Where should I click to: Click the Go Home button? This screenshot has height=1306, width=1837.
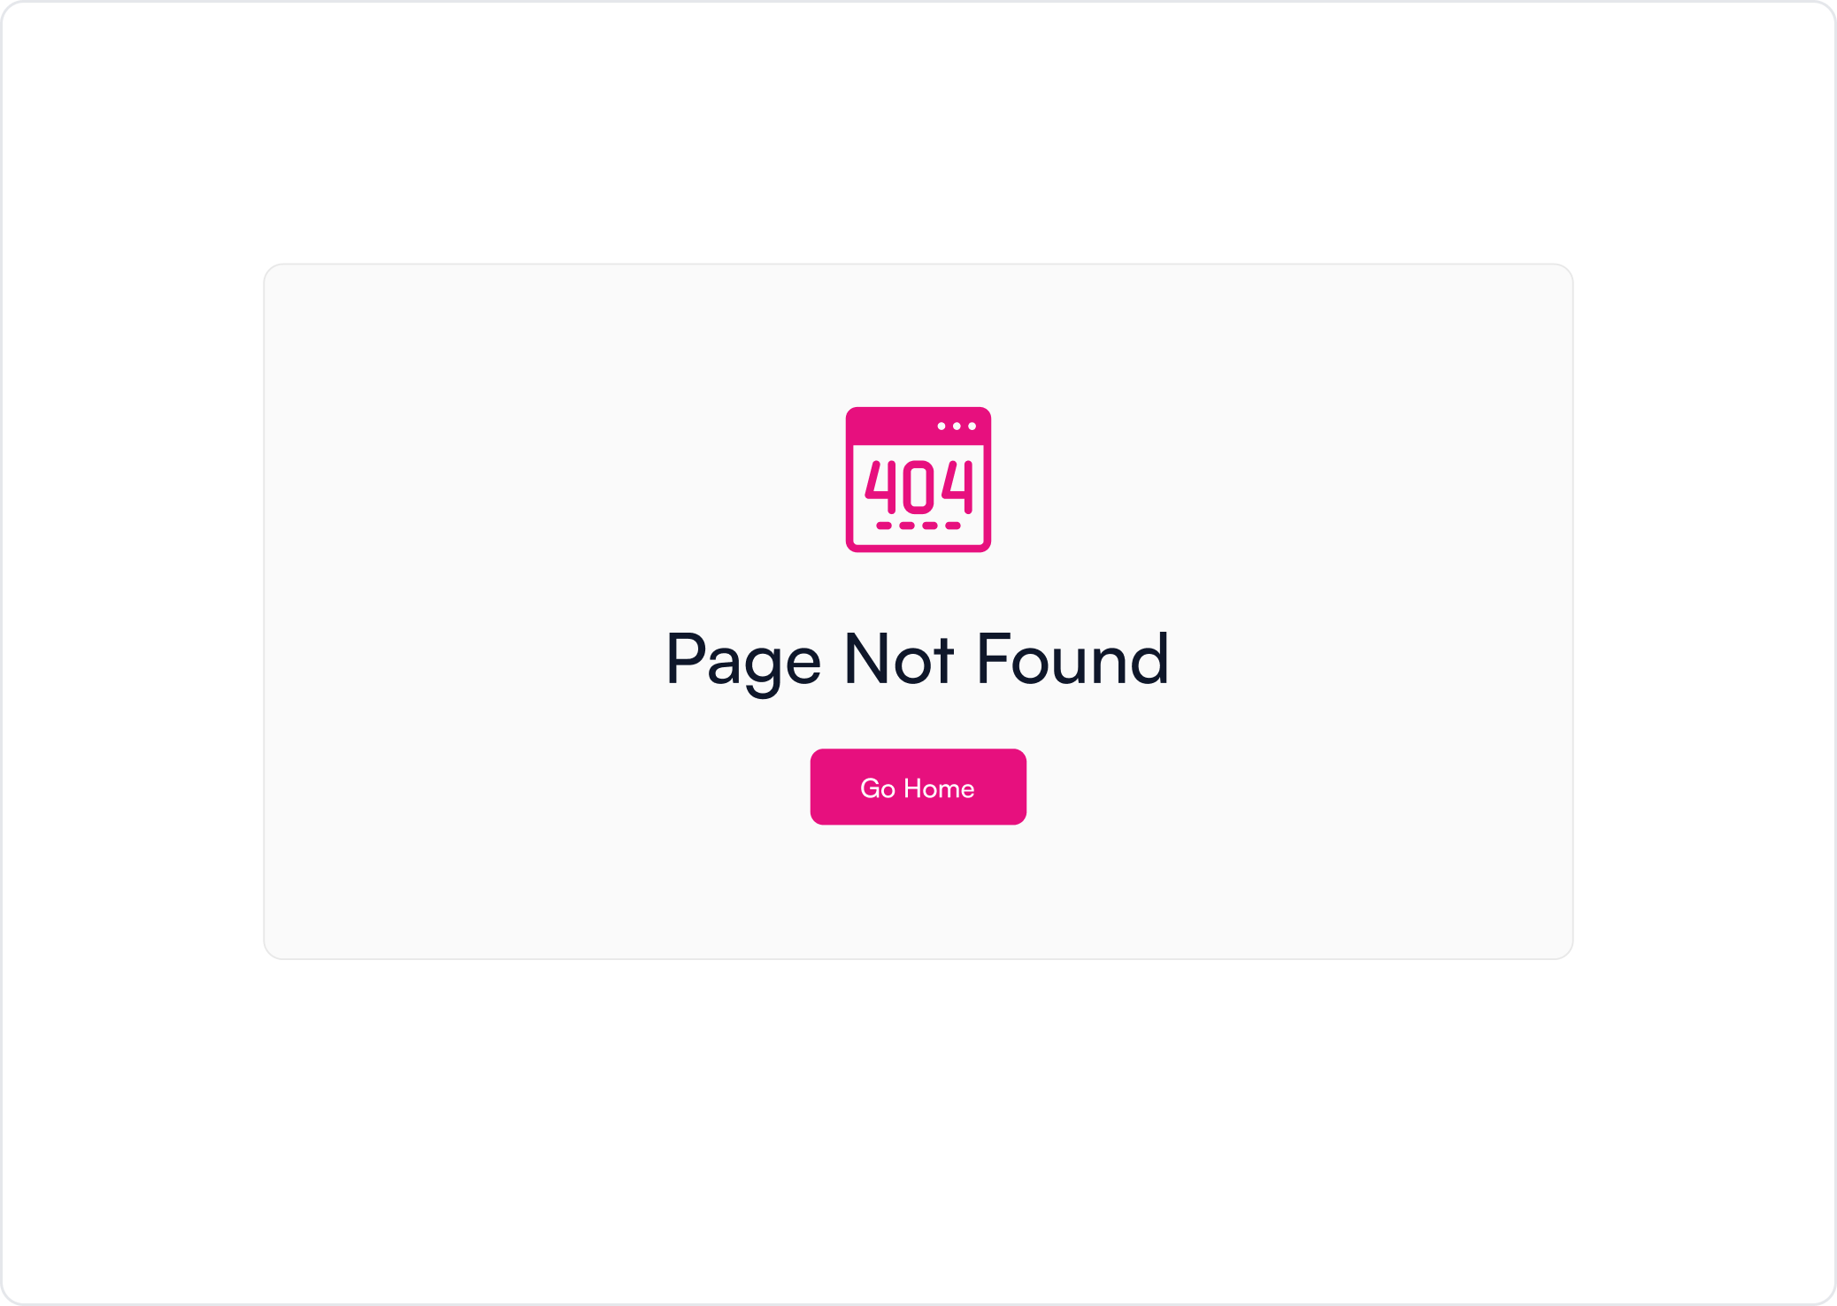coord(918,787)
